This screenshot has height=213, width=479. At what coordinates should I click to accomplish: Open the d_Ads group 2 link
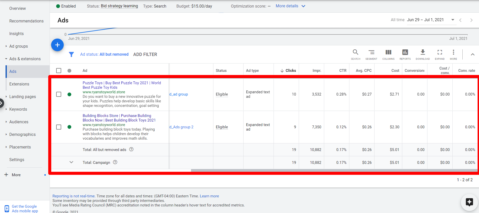181,127
